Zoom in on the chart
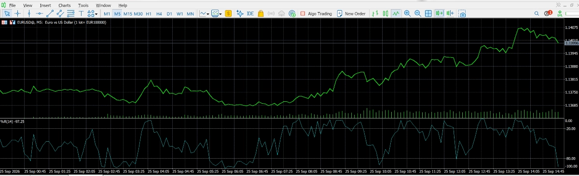This screenshot has width=579, height=176. click(408, 14)
